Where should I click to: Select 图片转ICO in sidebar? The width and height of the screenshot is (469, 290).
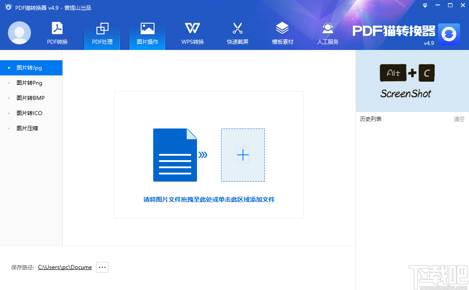pos(31,113)
